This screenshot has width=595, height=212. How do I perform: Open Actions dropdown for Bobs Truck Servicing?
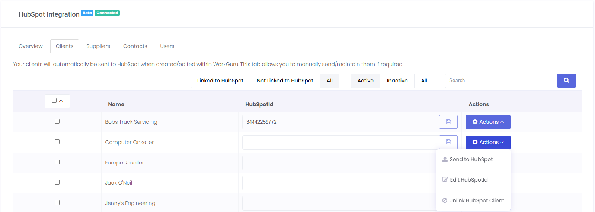pyautogui.click(x=488, y=122)
